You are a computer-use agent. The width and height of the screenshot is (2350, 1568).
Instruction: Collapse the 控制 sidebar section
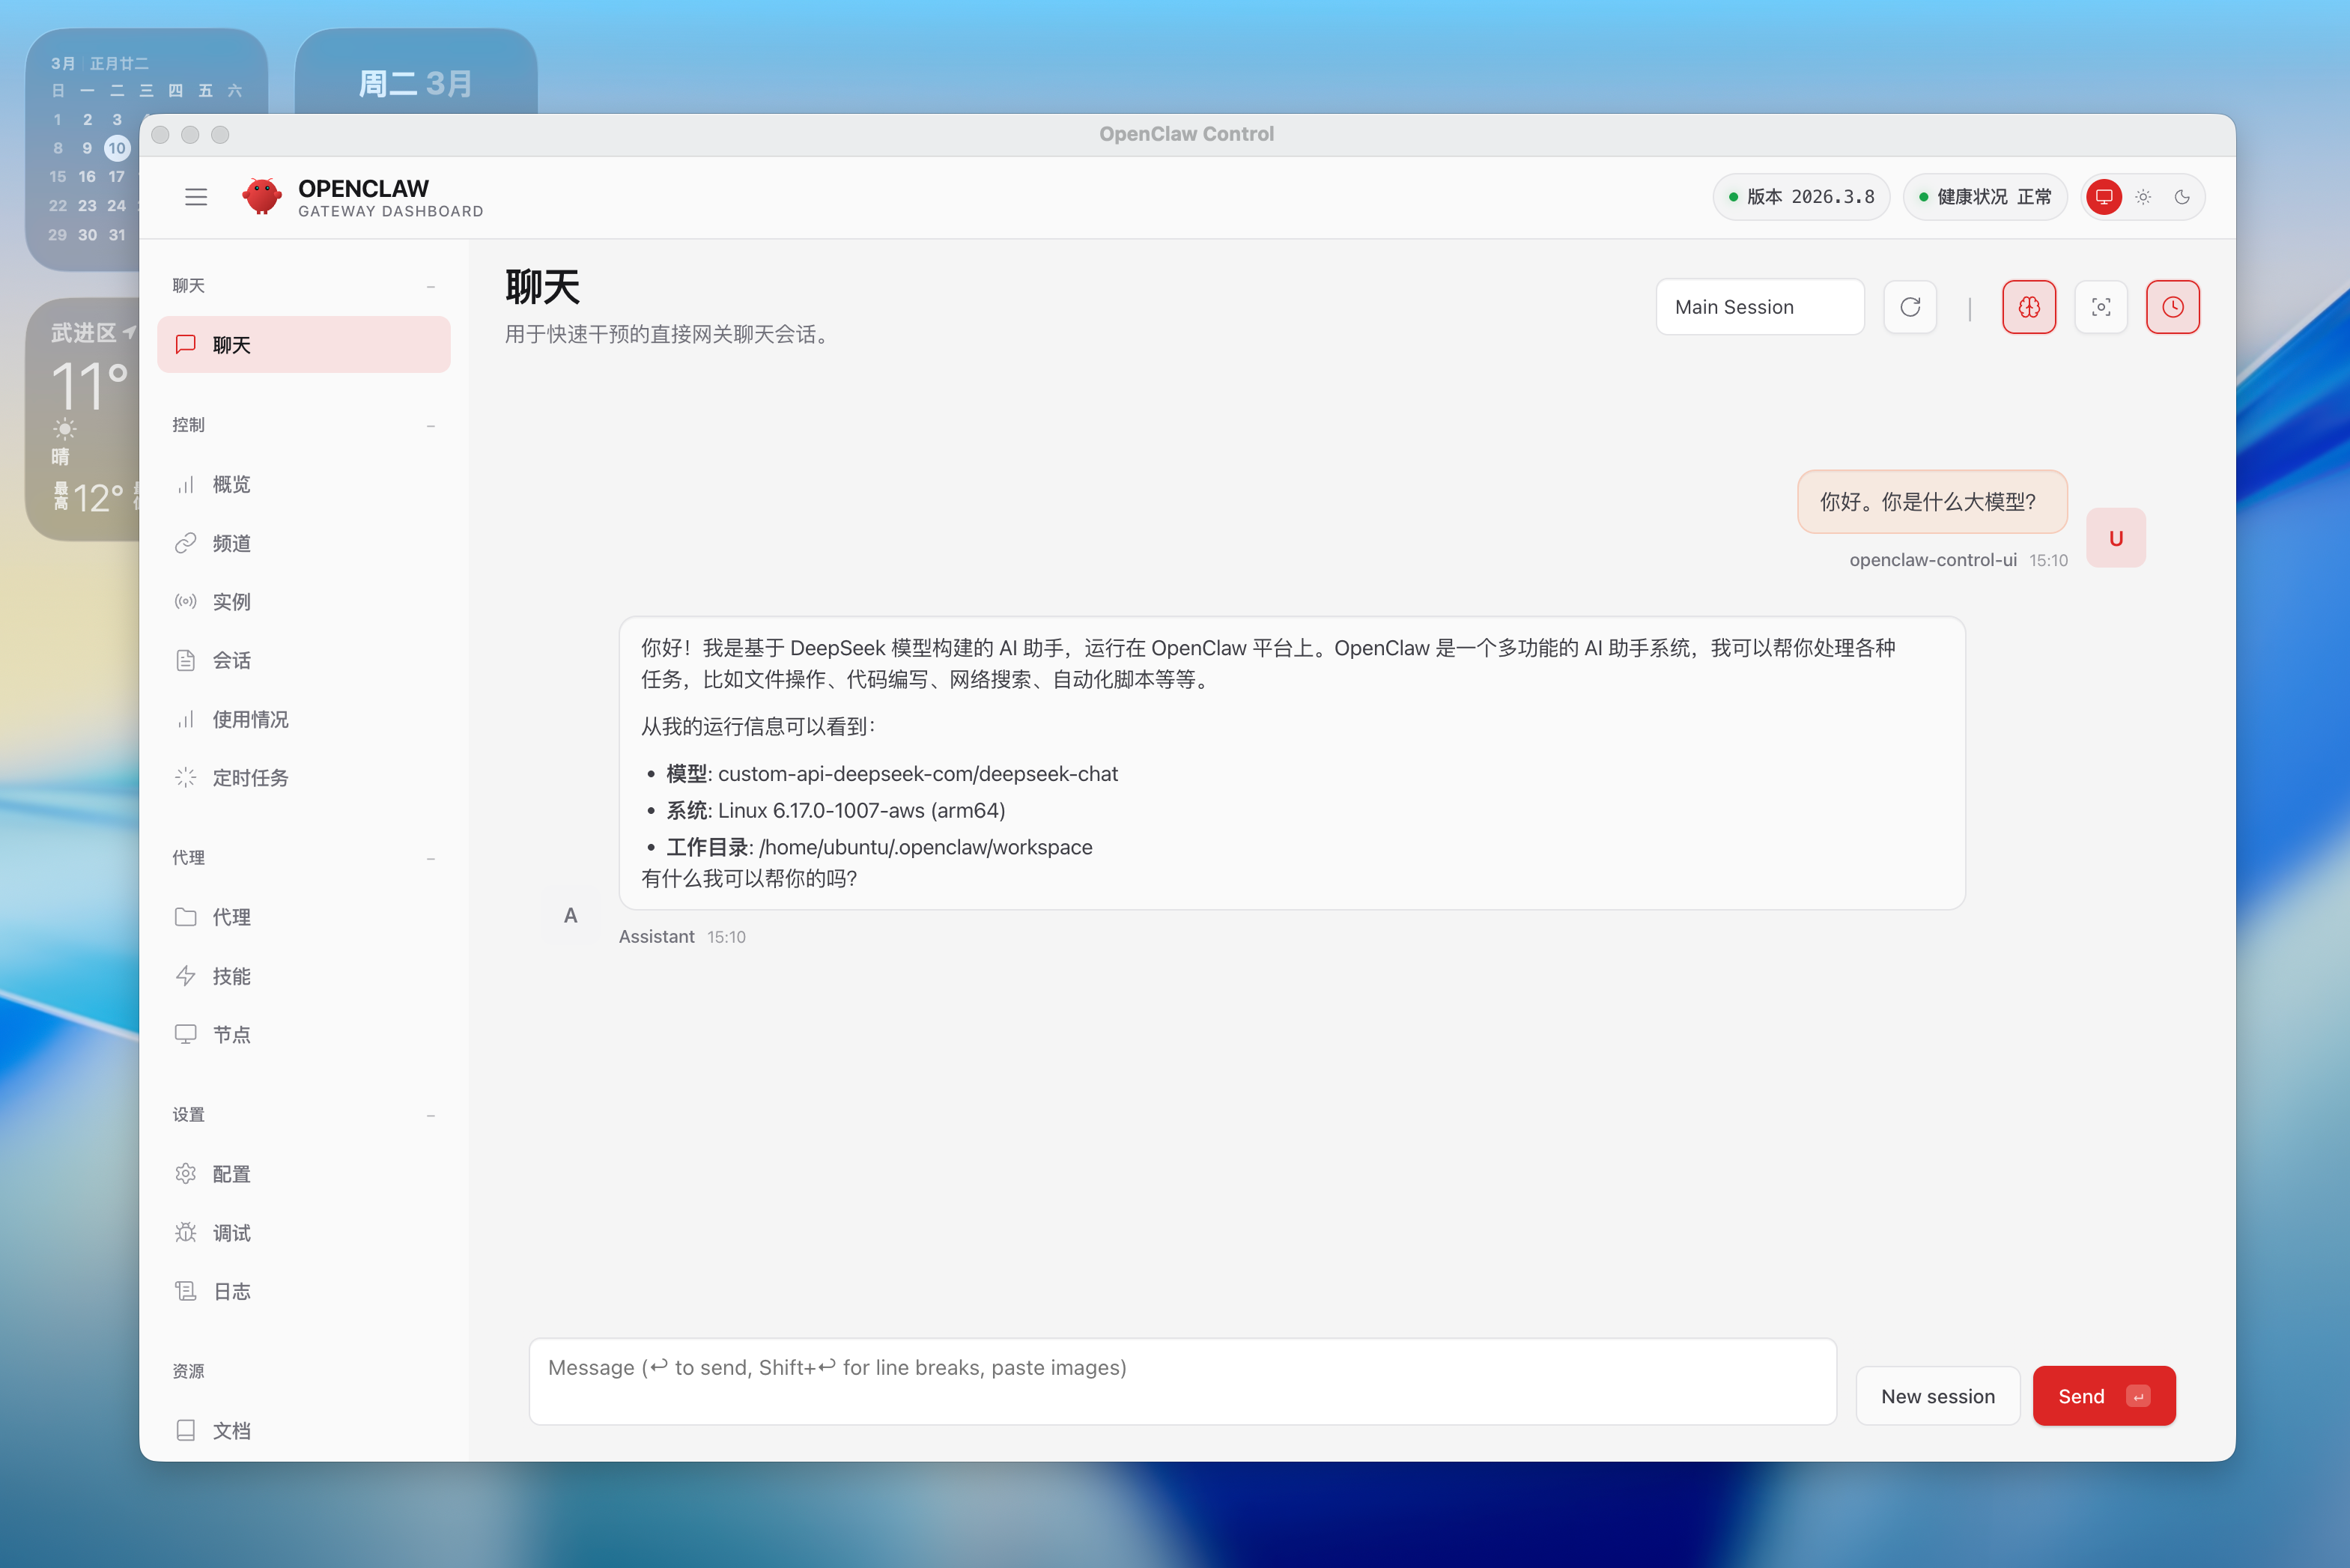431,426
